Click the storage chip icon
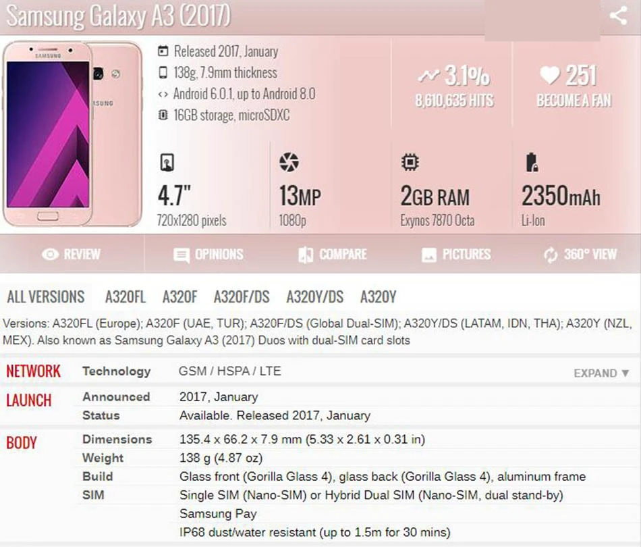Screen dimensions: 641x547 coord(163,115)
